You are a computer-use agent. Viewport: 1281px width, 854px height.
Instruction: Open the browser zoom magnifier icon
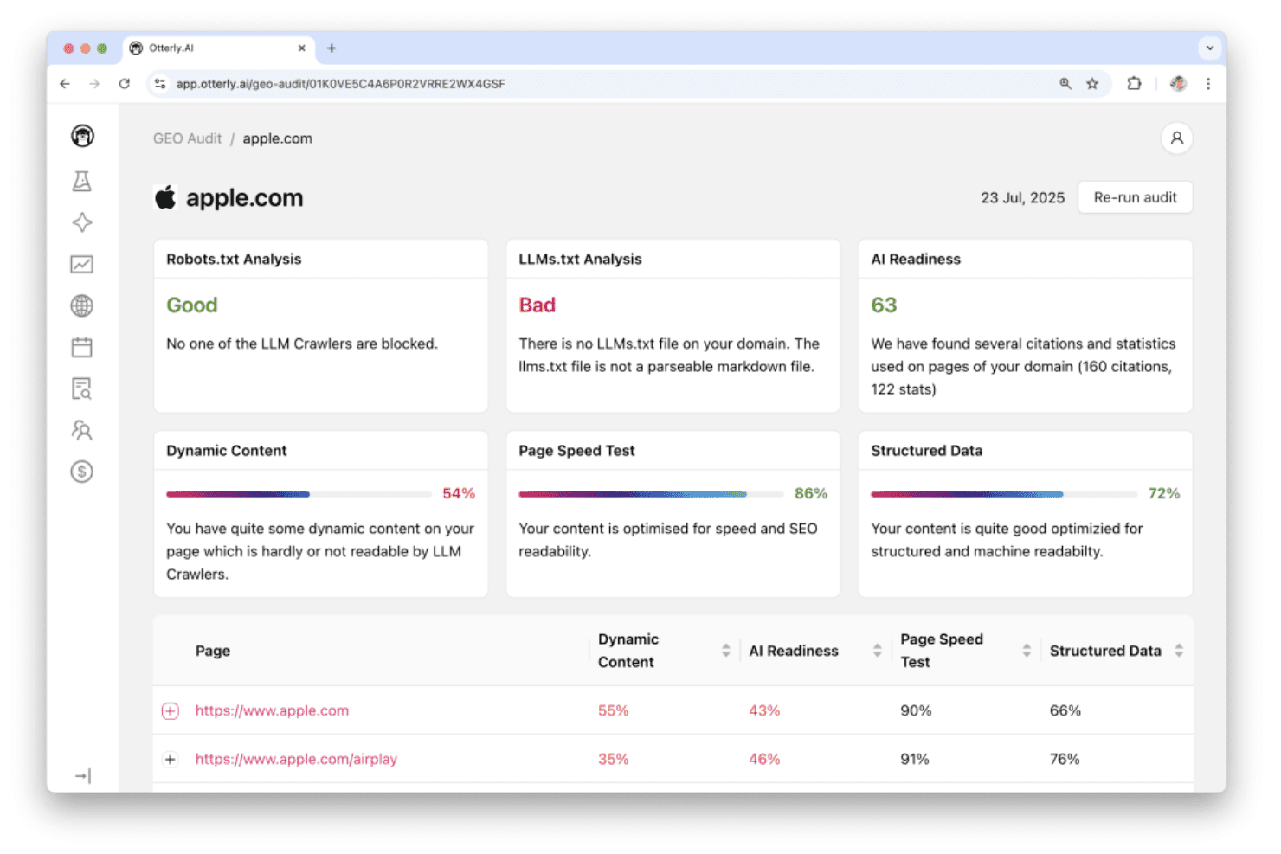point(1065,84)
